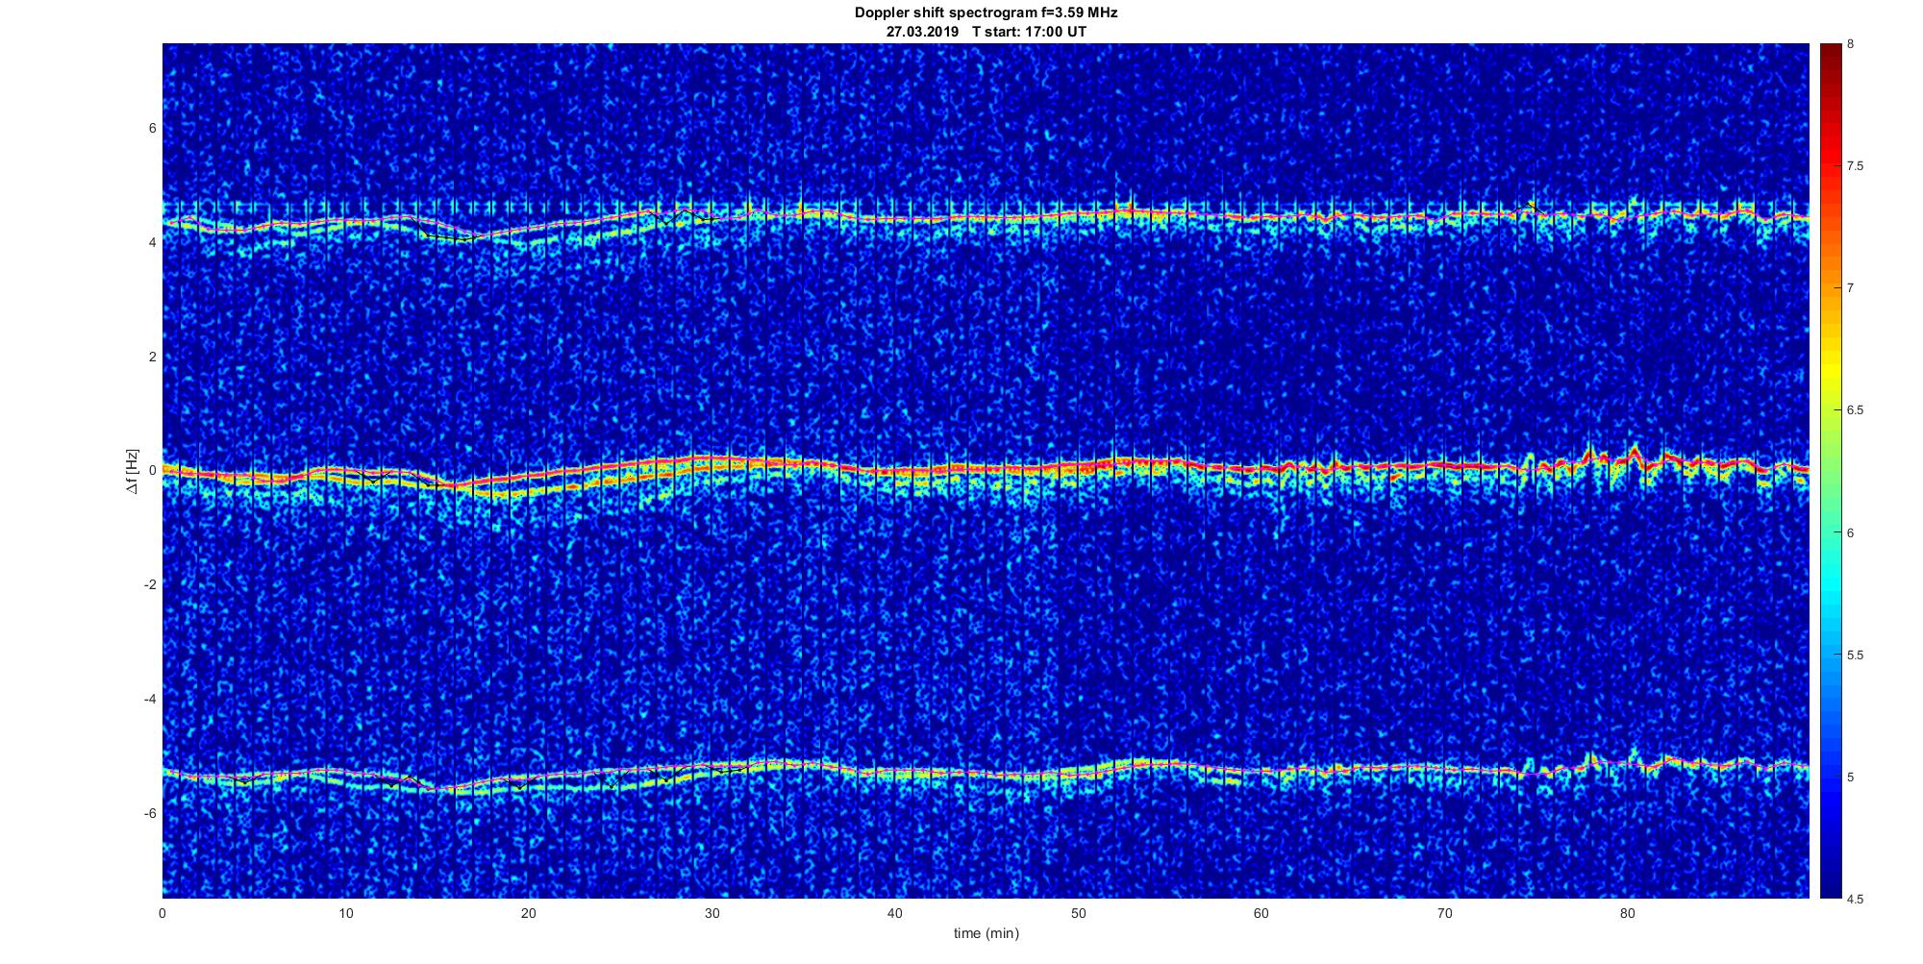The height and width of the screenshot is (964, 1923).
Task: Click the x-axis tick label '60'
Action: point(1261,913)
